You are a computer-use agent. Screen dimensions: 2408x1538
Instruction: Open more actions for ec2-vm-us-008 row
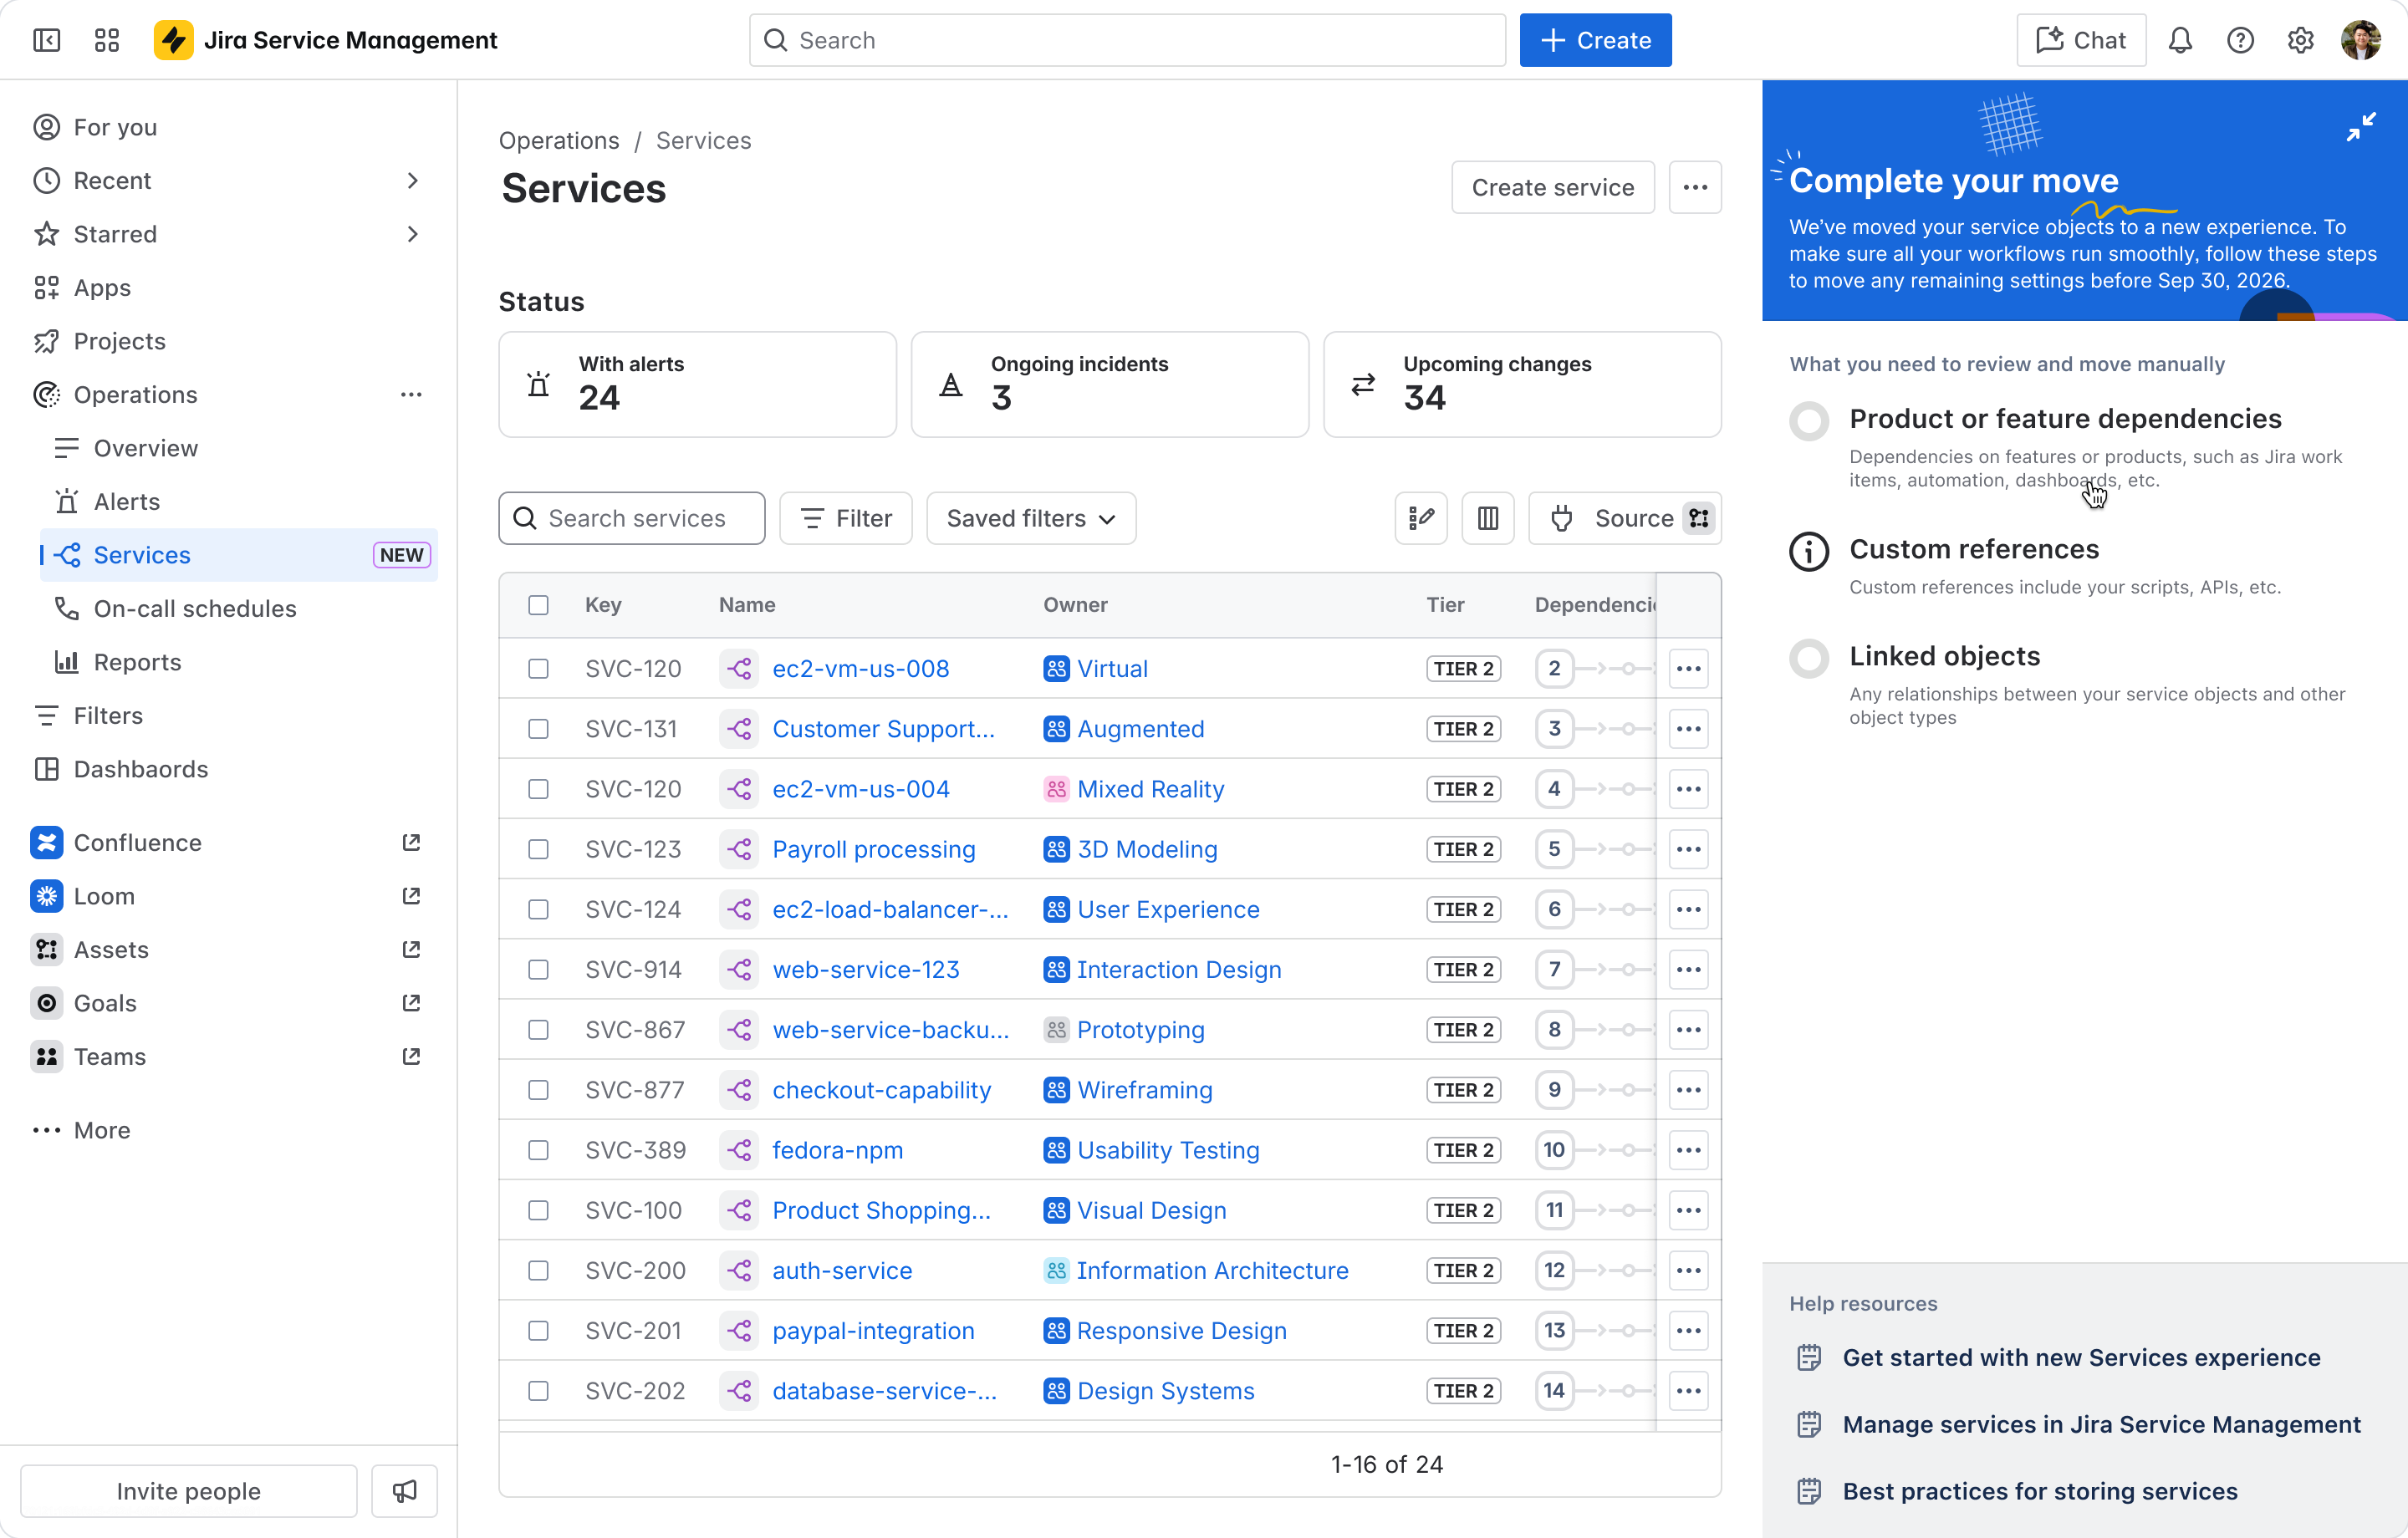pos(1688,669)
